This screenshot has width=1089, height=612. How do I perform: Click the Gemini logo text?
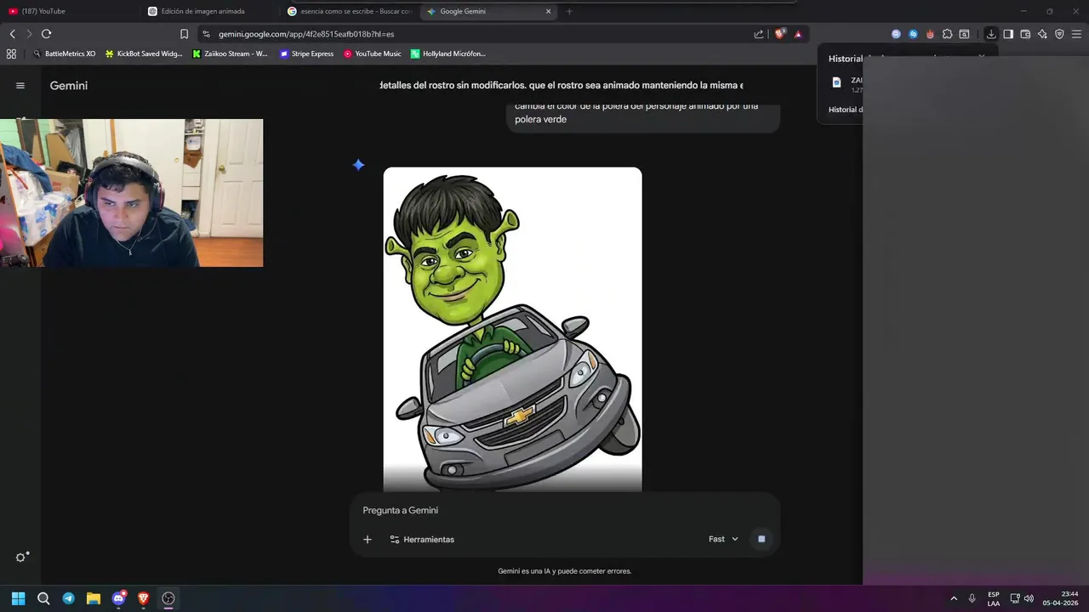[x=69, y=86]
